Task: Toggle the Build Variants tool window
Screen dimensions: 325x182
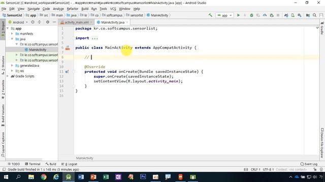Action: point(3,116)
